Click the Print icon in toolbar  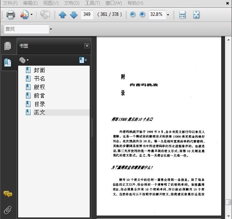coord(10,14)
